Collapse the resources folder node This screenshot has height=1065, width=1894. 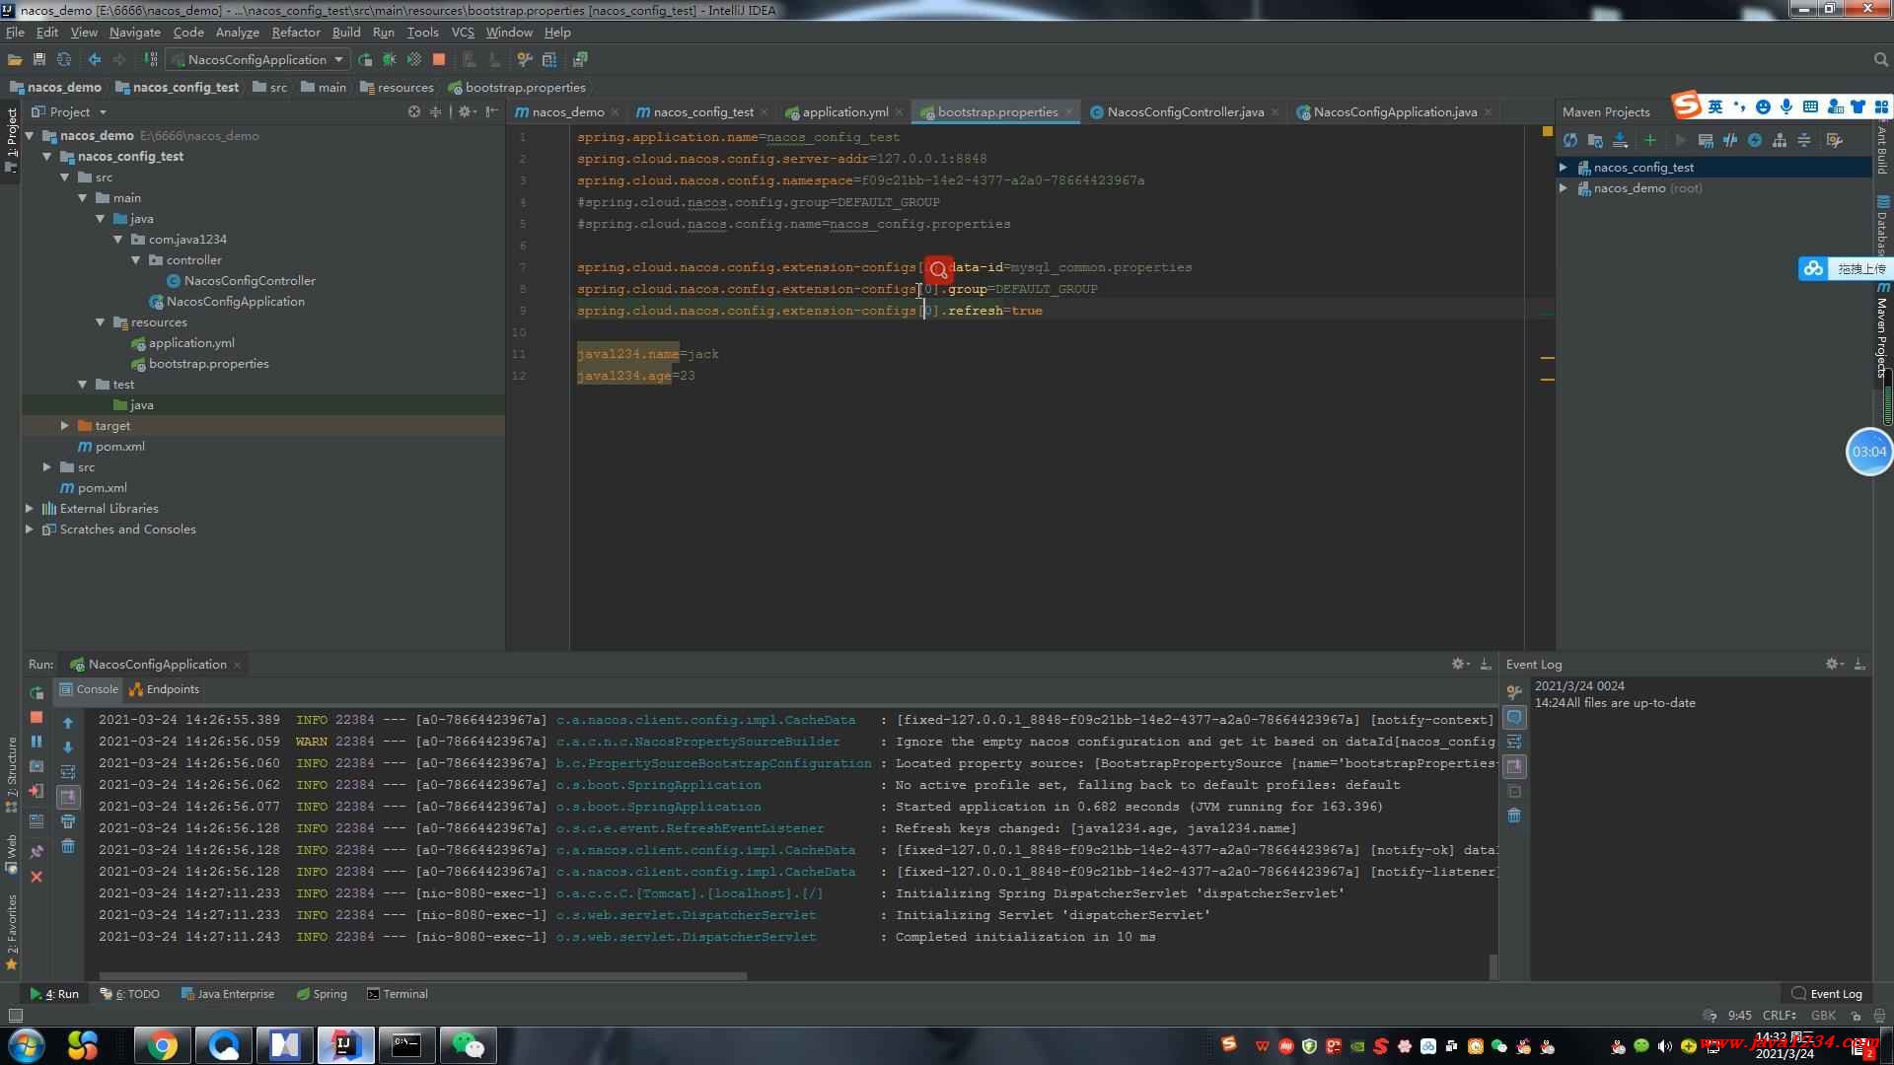point(101,322)
